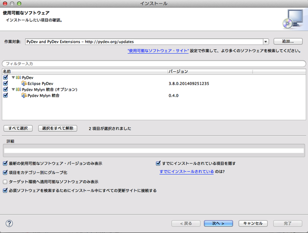
Task: Toggle 項目をカテゴリー別にグループ化 checkbox
Action: pos(5,173)
